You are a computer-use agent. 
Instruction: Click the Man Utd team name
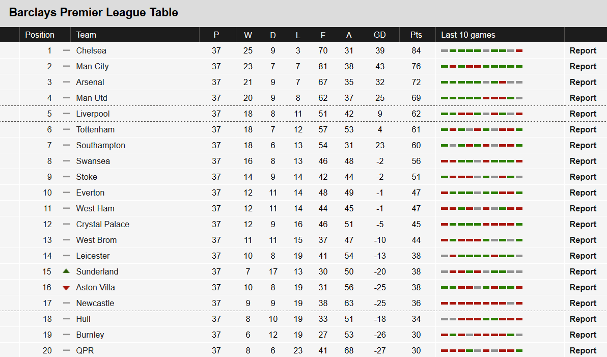[x=92, y=98]
